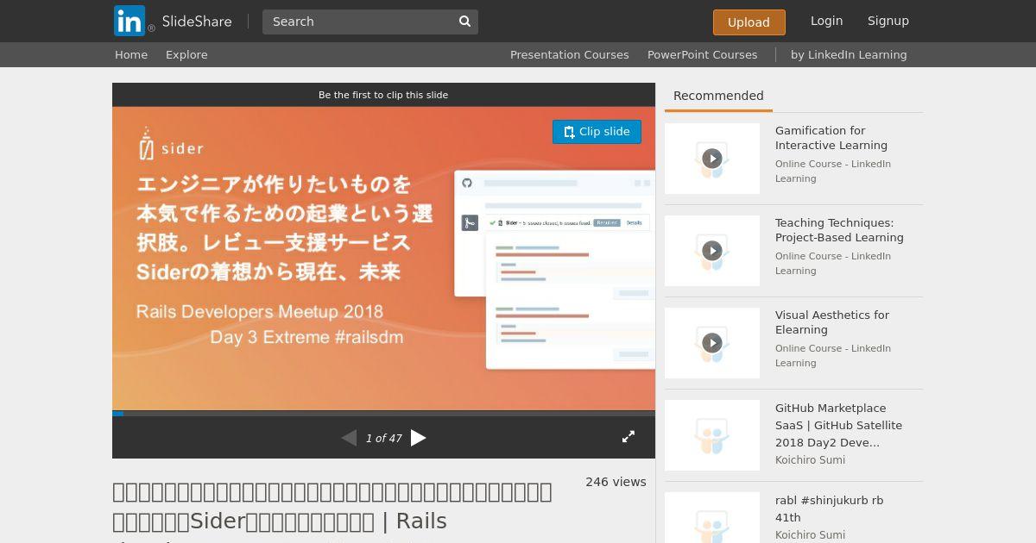Click the main slide image

click(x=383, y=259)
